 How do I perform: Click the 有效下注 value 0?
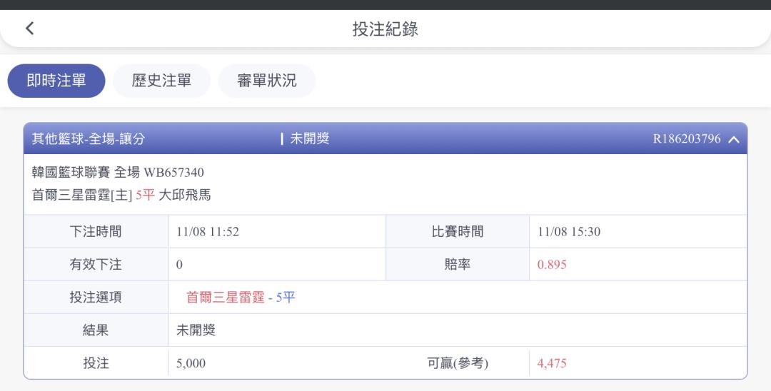pyautogui.click(x=180, y=265)
